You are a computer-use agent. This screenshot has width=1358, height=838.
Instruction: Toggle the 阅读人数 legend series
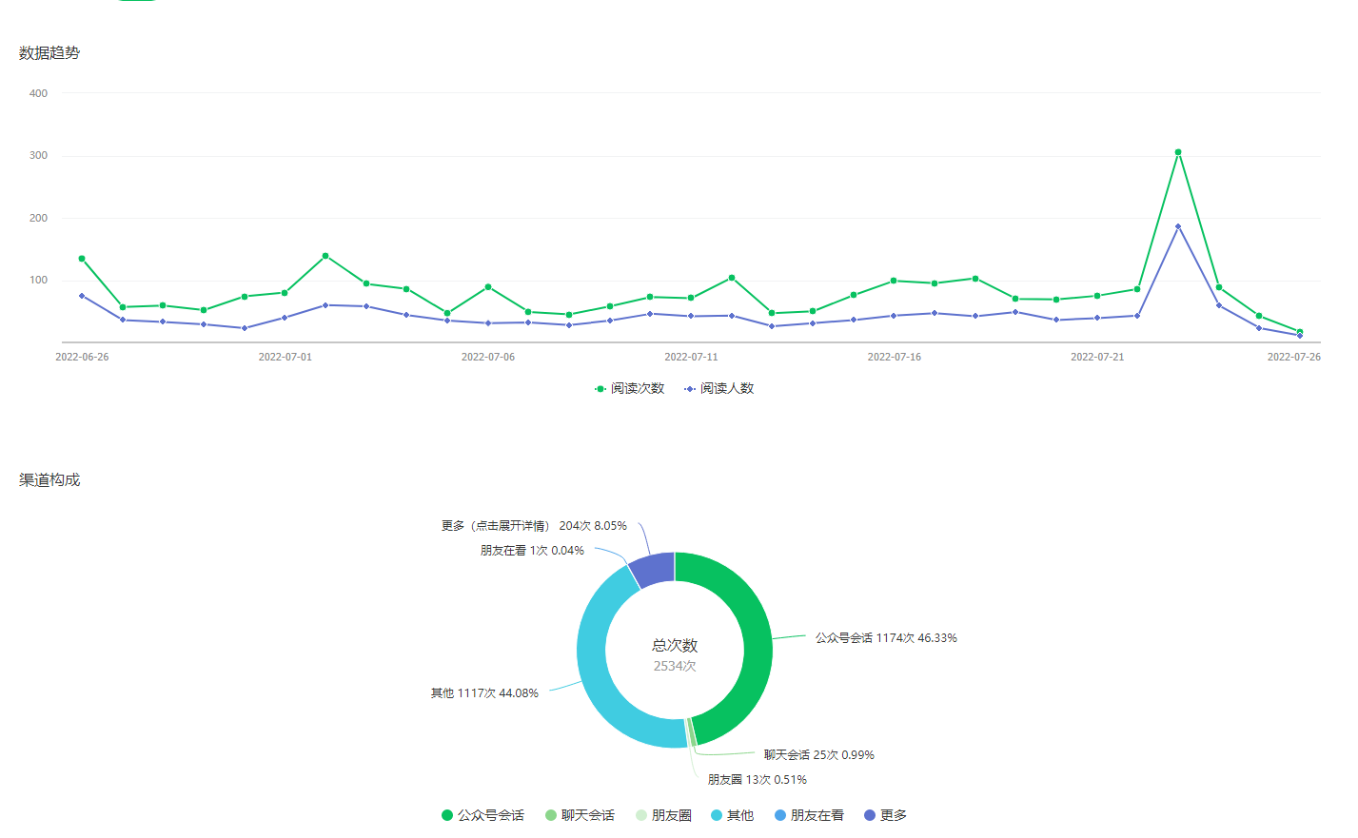pos(718,388)
